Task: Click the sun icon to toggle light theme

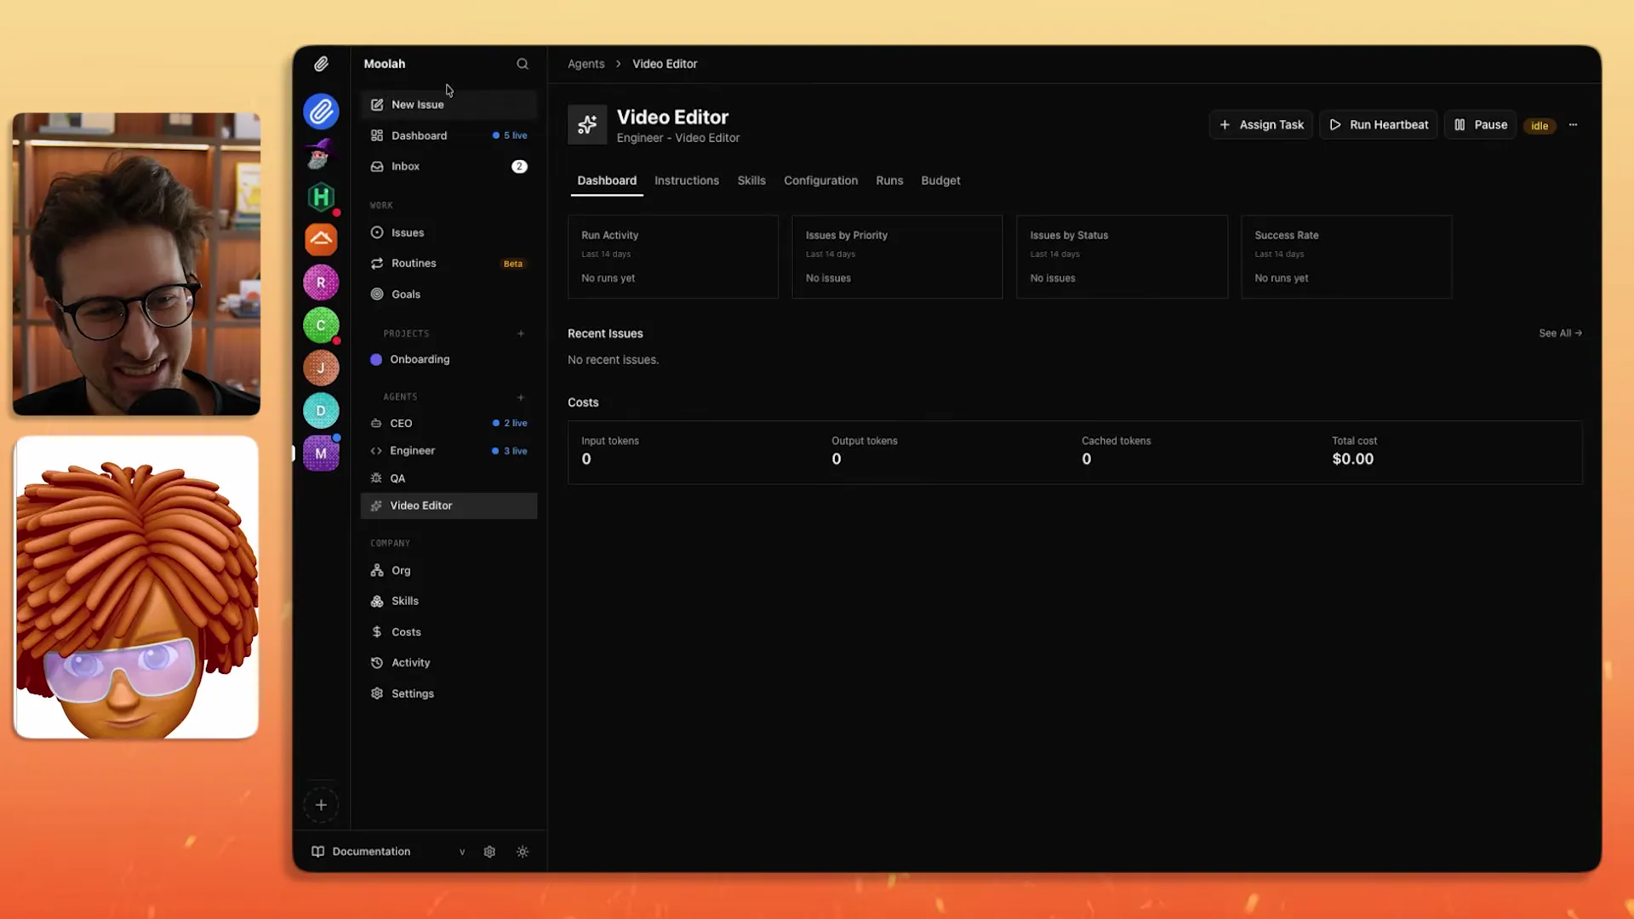Action: pyautogui.click(x=523, y=851)
